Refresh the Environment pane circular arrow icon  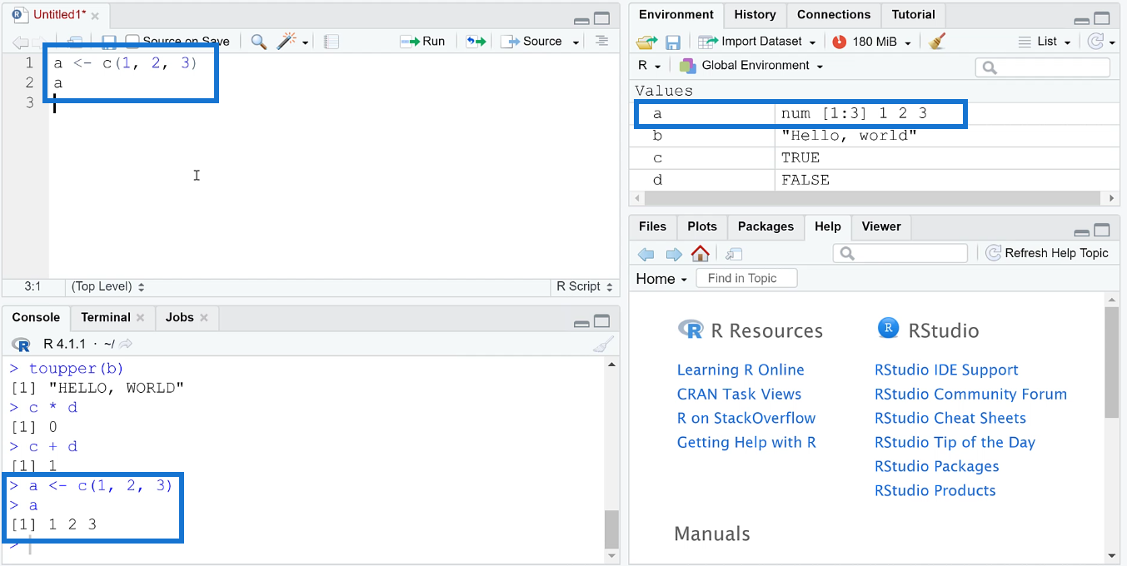tap(1096, 41)
